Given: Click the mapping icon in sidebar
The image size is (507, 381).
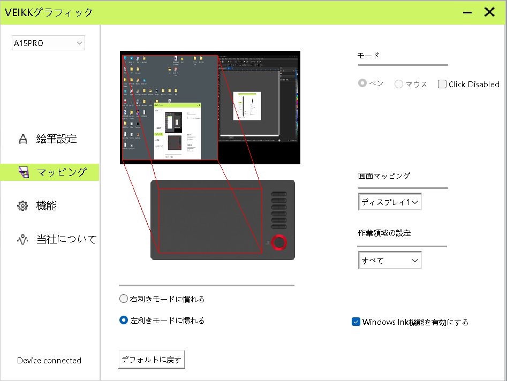Looking at the screenshot, I should pyautogui.click(x=23, y=172).
